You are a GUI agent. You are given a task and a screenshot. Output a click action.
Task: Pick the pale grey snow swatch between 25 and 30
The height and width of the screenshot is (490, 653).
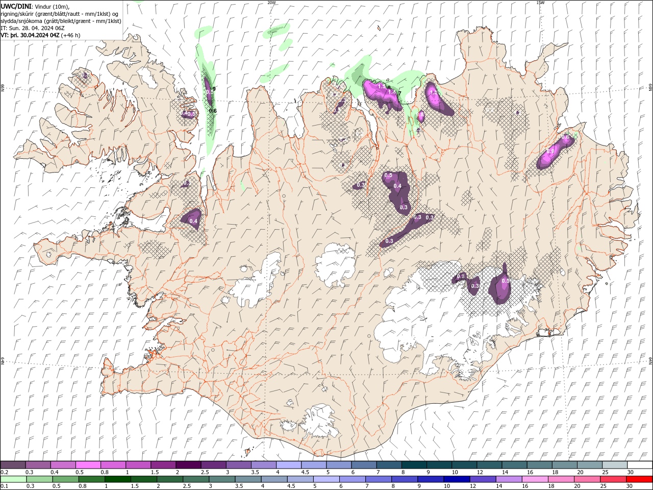615,465
